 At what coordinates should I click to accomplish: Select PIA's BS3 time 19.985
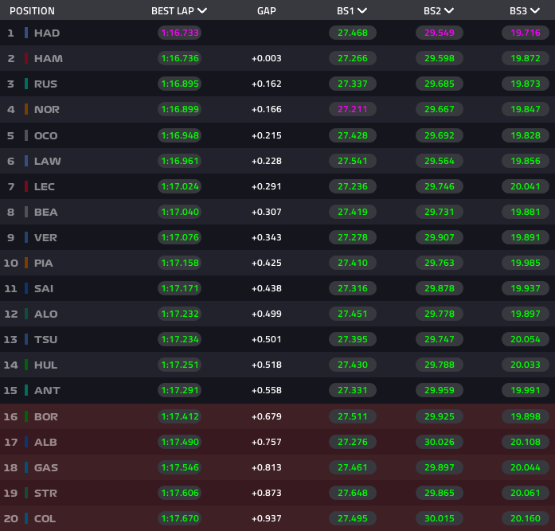tap(525, 263)
